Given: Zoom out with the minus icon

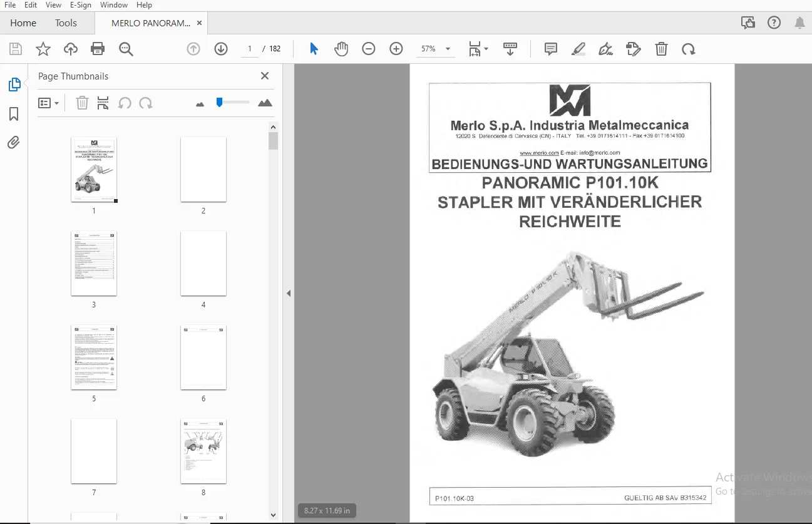Looking at the screenshot, I should pos(369,49).
